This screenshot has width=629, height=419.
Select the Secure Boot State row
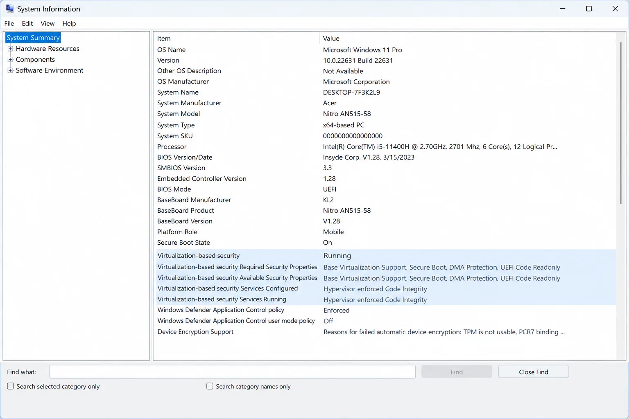(386, 242)
